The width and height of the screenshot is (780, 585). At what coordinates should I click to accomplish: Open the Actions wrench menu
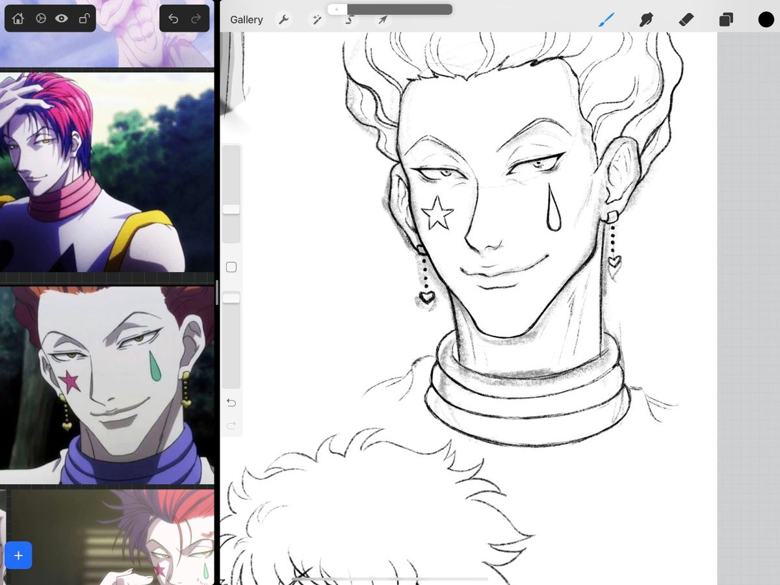pos(283,19)
